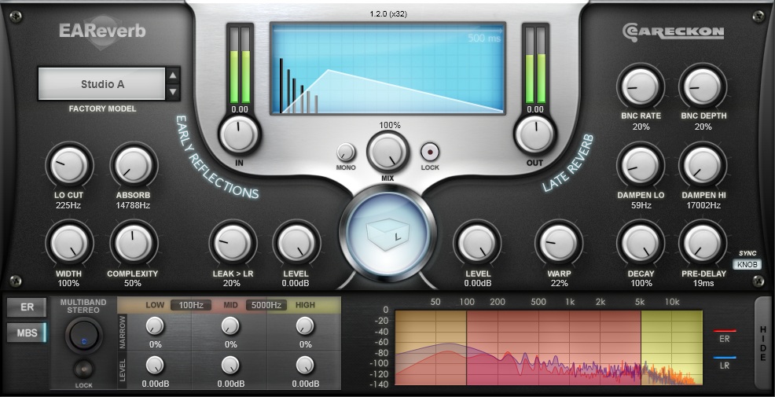This screenshot has height=397, width=775.
Task: Click the red ER legend line
Action: click(725, 331)
